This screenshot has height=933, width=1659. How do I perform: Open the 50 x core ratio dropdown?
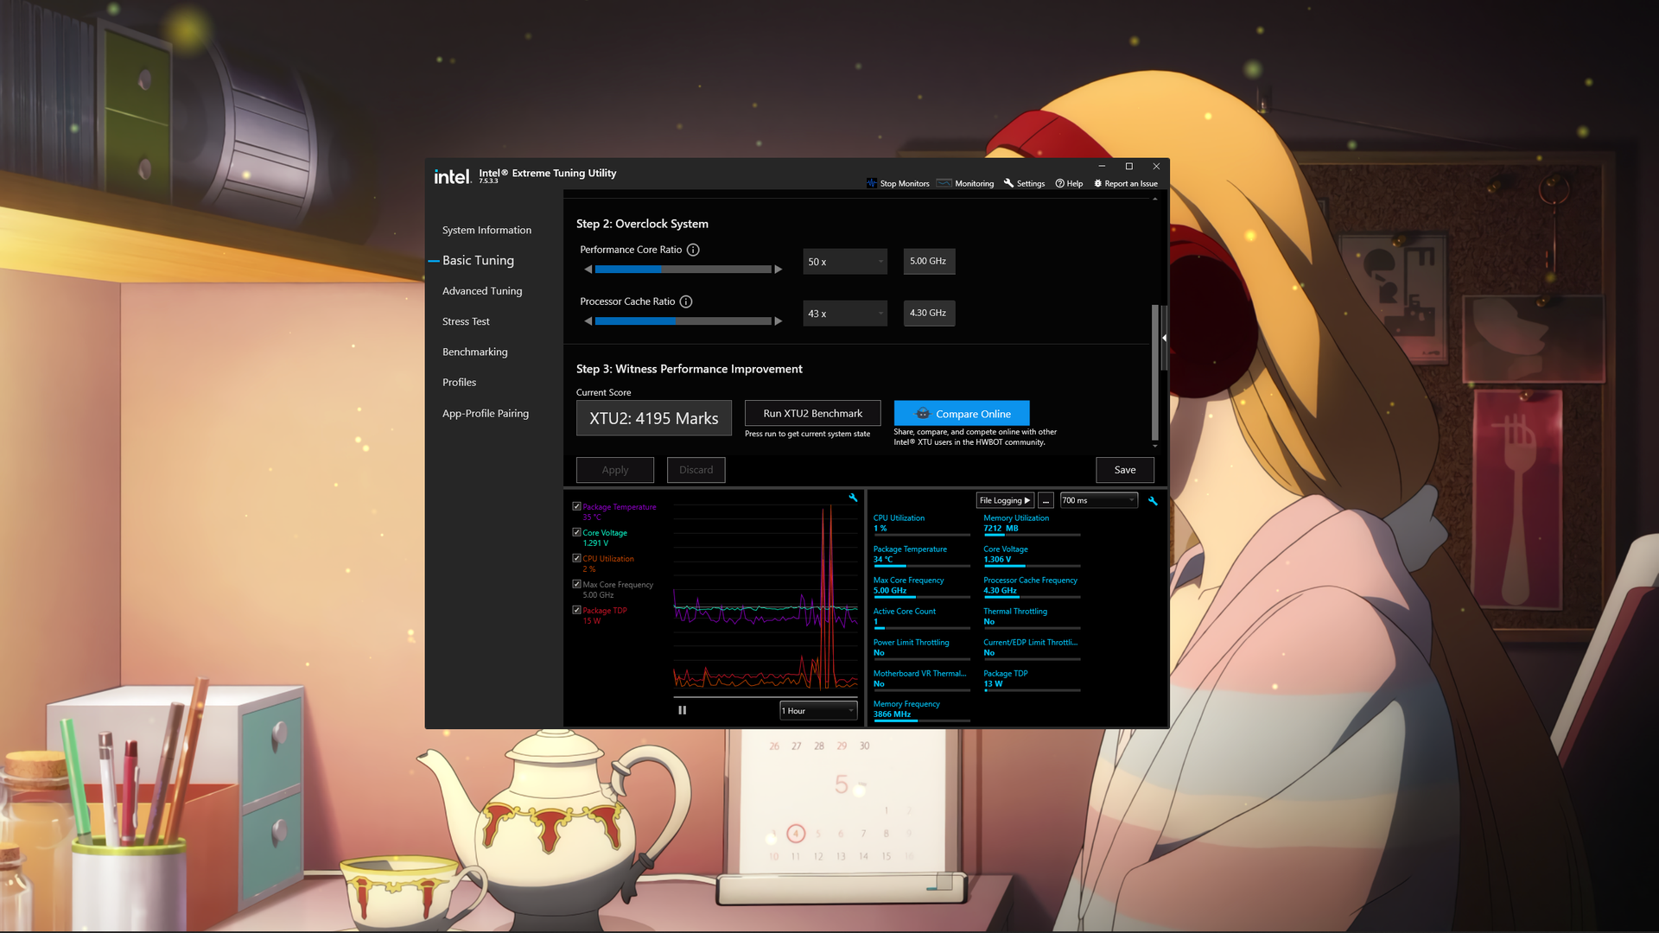[845, 262]
